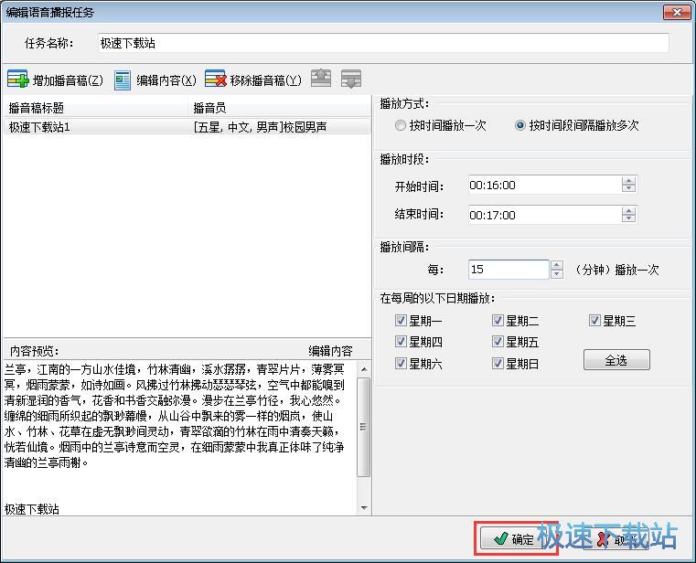Image resolution: width=696 pixels, height=563 pixels.
Task: Click the 增加播音稿 add-script icon
Action: point(17,80)
